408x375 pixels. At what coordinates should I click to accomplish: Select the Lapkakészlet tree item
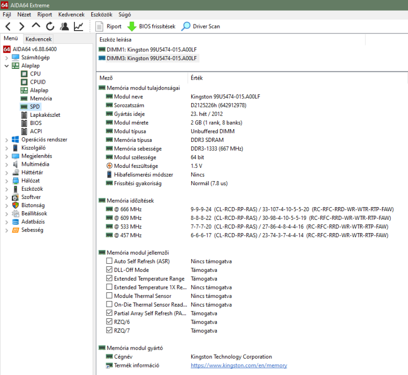click(45, 115)
